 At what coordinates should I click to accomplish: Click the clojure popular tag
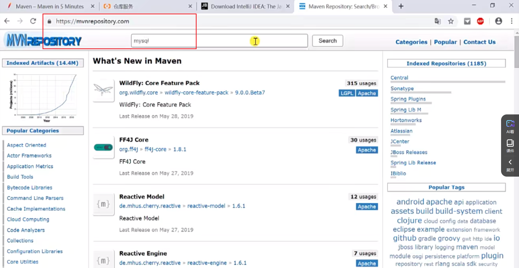[409, 220]
